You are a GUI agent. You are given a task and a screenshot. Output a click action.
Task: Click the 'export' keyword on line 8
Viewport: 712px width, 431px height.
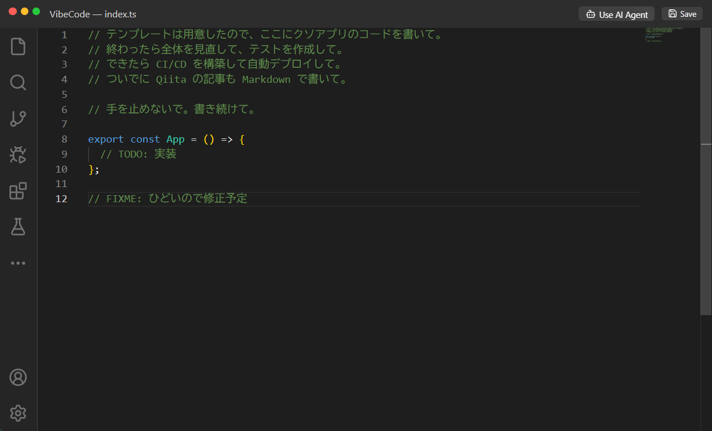(x=106, y=139)
